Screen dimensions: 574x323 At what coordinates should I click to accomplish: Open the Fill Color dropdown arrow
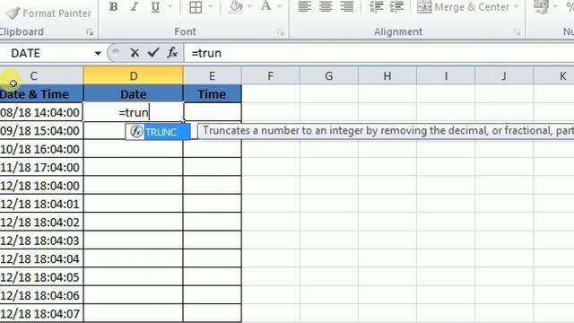[249, 6]
